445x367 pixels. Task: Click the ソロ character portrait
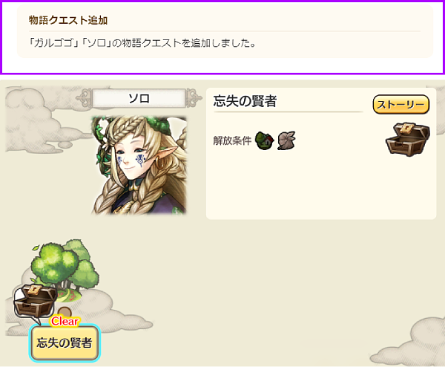point(139,165)
